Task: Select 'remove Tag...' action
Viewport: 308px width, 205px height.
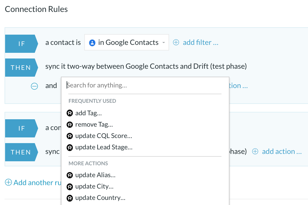Action: pos(94,124)
